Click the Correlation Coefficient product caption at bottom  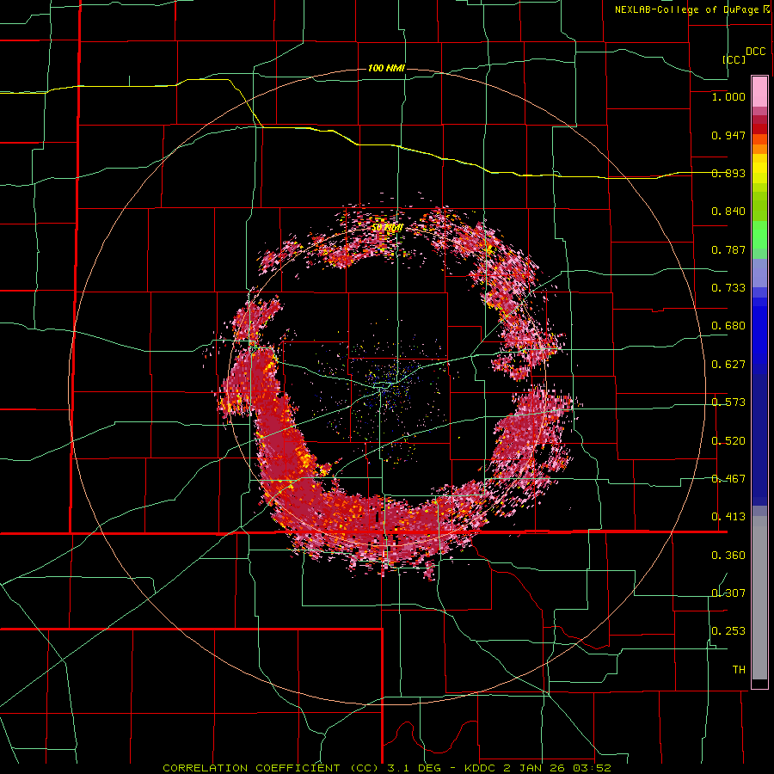coord(386,768)
